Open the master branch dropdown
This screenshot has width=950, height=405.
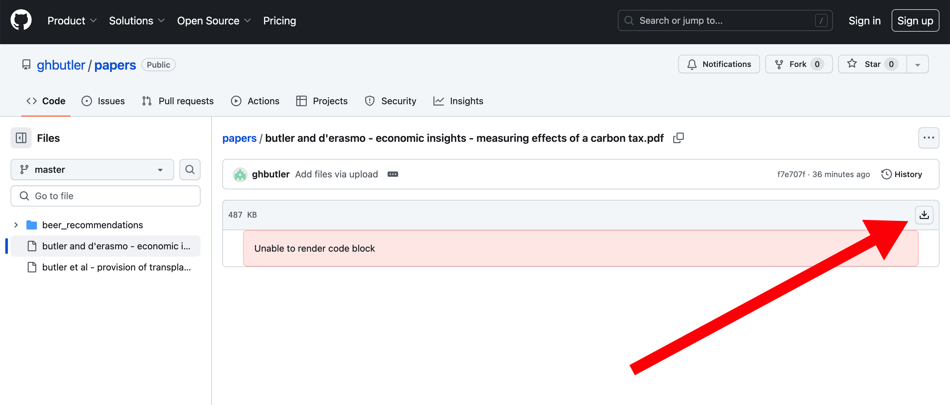coord(92,169)
